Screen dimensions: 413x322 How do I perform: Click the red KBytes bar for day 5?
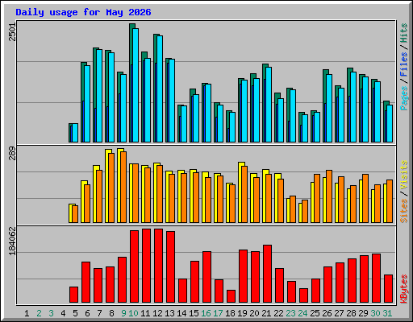coord(74,295)
